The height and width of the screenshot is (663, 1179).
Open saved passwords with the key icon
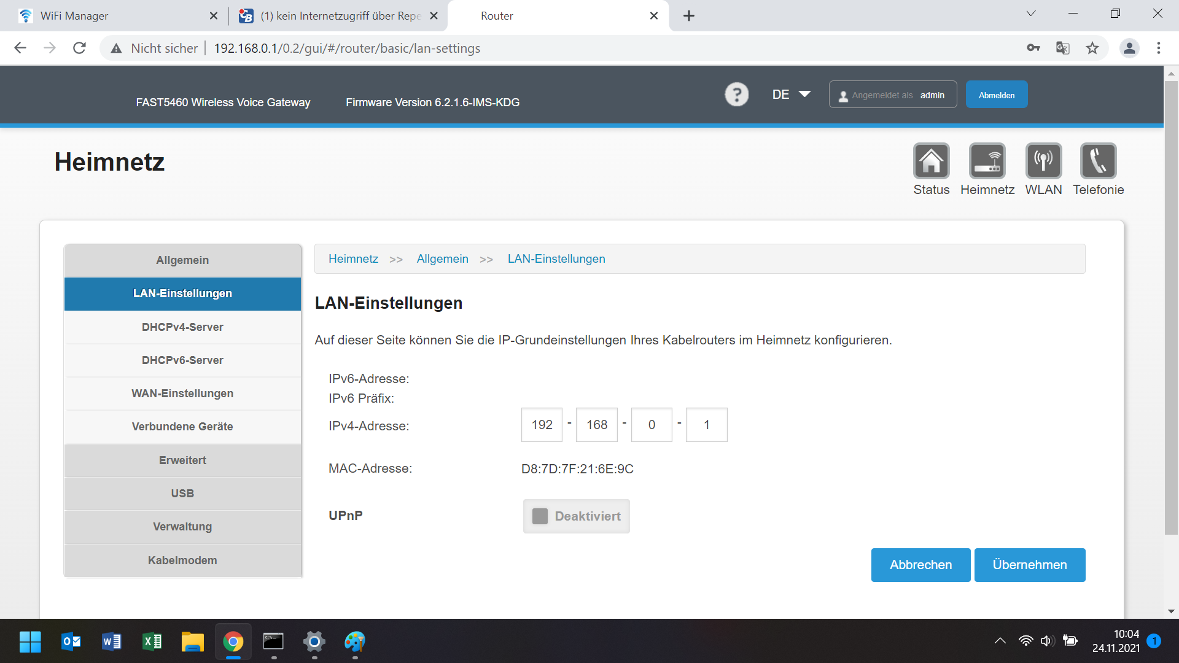click(1033, 48)
